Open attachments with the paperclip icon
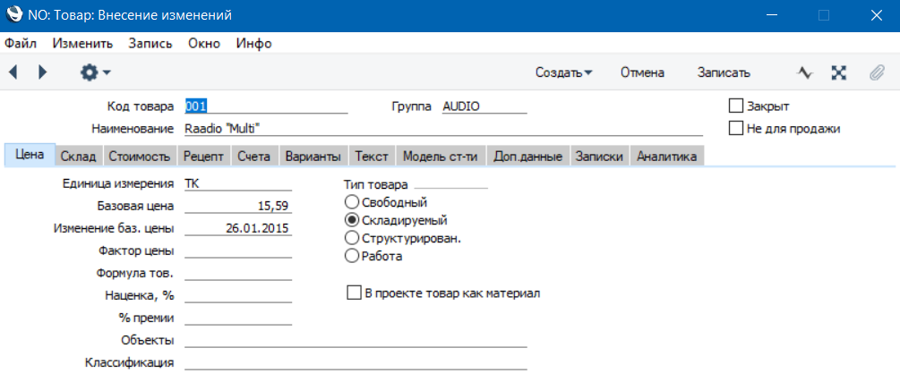This screenshot has width=900, height=382. 876,72
